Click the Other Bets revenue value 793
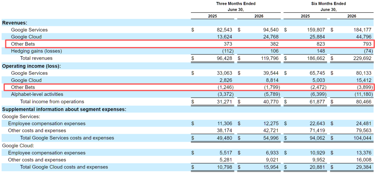Screen dimensions: 375x174 pyautogui.click(x=367, y=44)
